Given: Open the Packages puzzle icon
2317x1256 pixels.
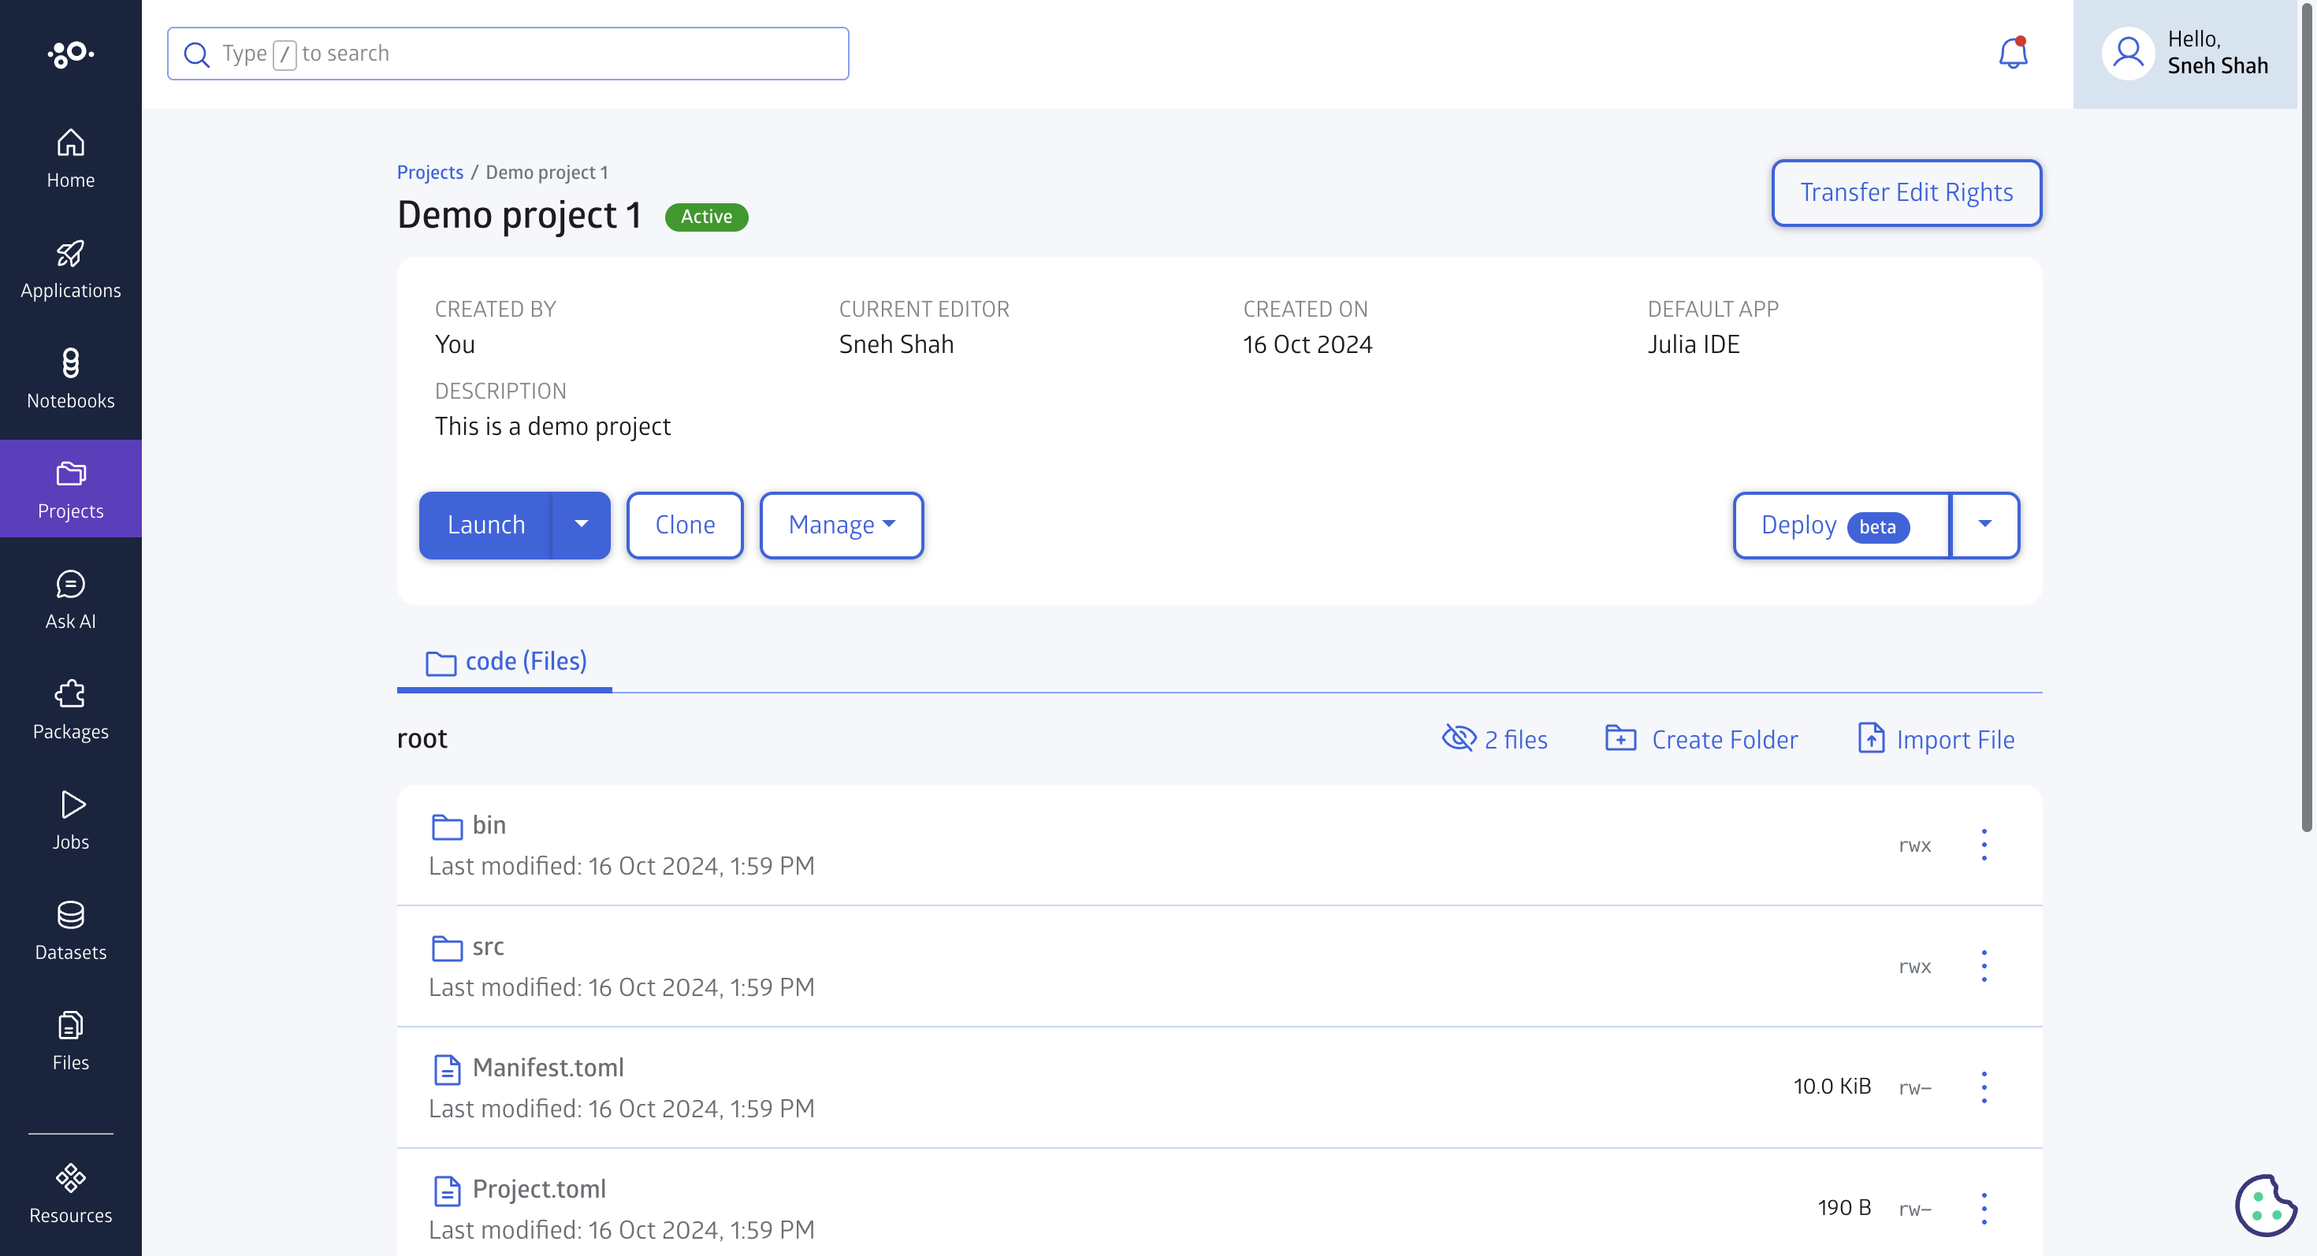Looking at the screenshot, I should point(70,694).
